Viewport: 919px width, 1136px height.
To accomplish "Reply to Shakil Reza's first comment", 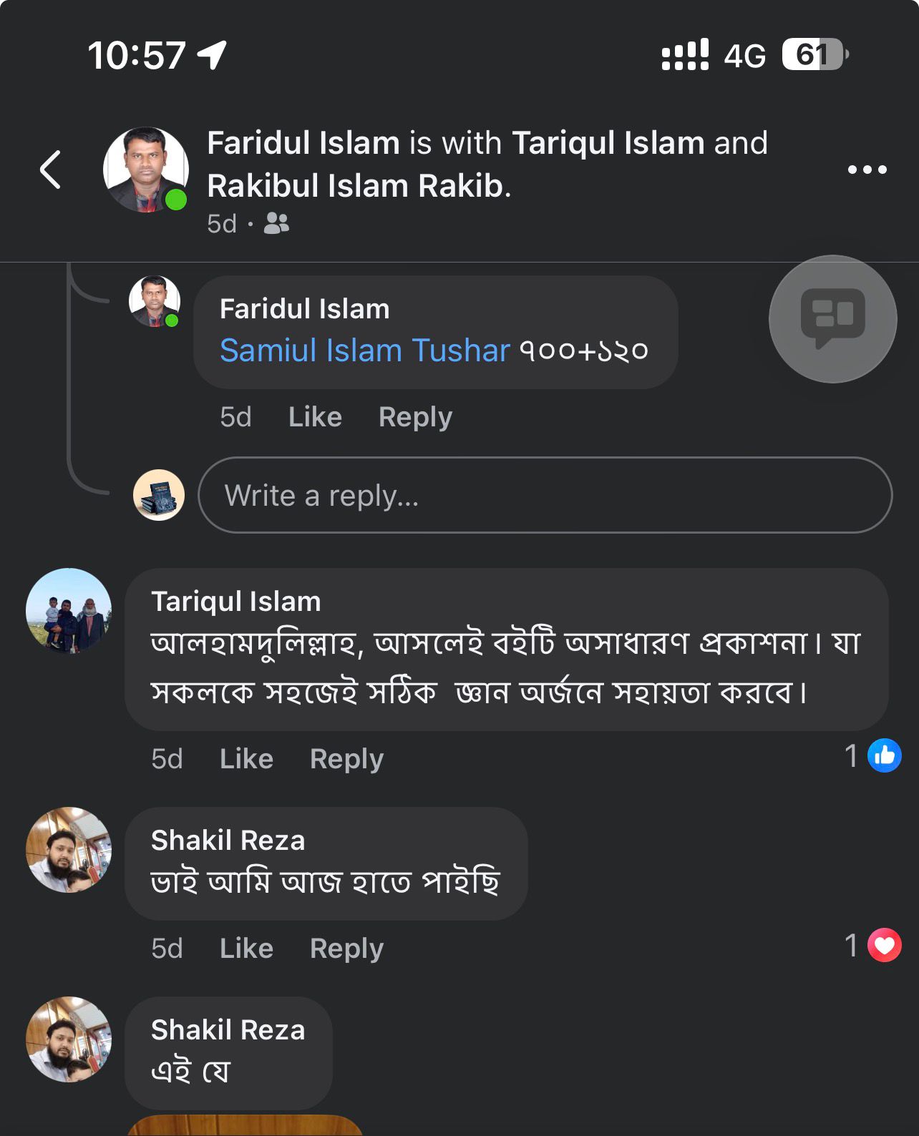I will (346, 949).
